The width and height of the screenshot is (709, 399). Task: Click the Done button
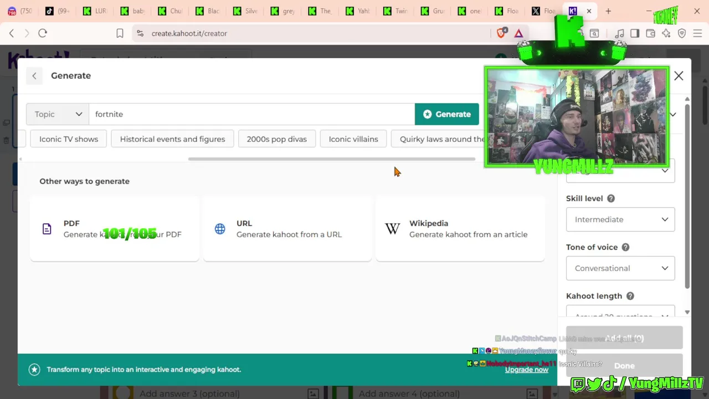(624, 366)
